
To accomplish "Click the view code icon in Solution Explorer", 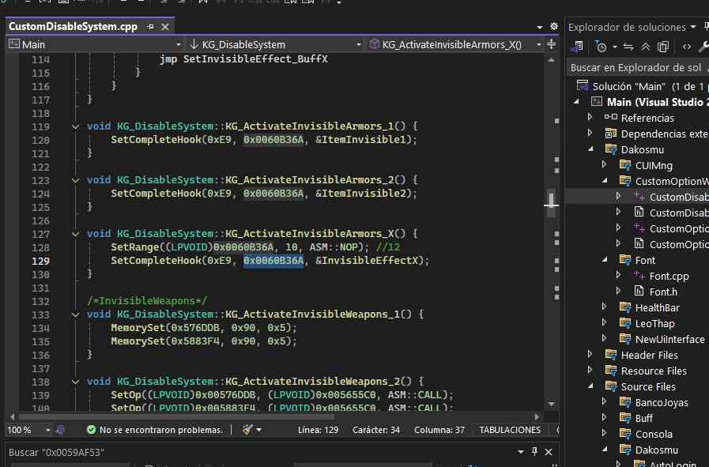I will click(686, 47).
